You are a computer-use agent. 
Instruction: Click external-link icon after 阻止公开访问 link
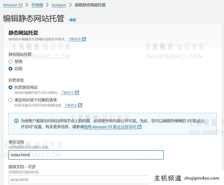pos(140,127)
